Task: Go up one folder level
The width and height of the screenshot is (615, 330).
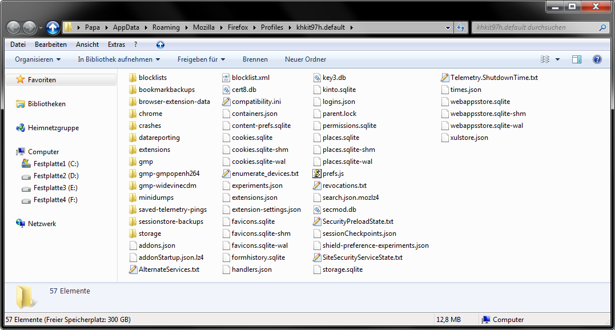Action: (x=53, y=27)
